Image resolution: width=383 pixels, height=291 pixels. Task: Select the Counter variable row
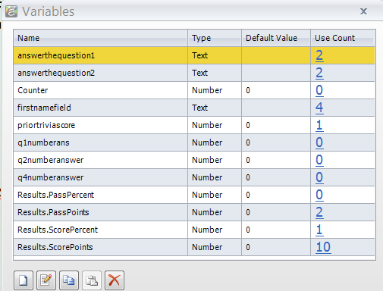coord(194,90)
